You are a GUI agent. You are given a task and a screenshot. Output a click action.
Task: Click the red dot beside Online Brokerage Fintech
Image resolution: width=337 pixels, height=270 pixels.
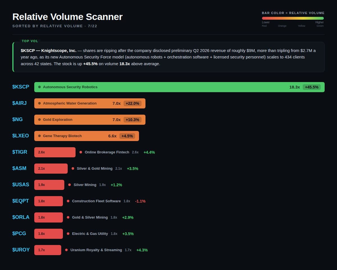[81, 152]
